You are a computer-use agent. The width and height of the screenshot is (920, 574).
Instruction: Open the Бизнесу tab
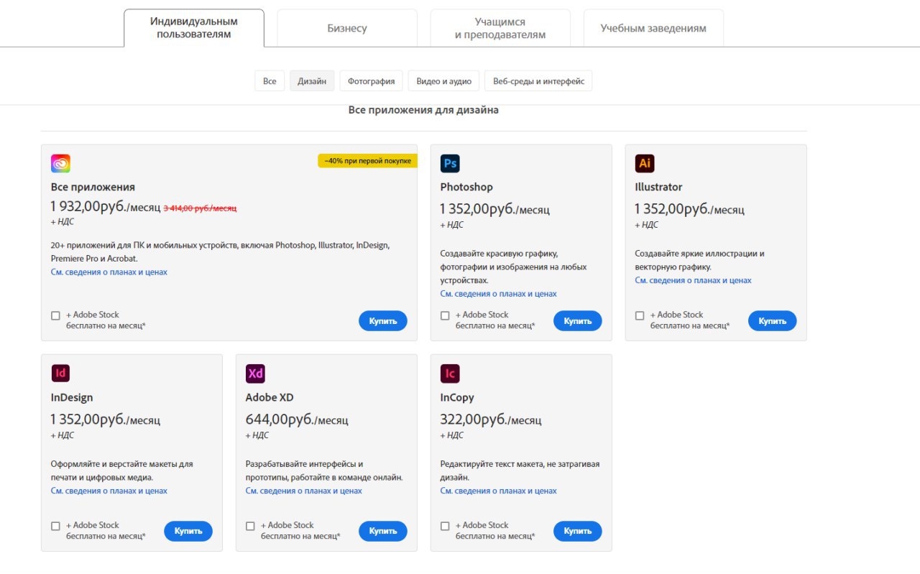pos(347,28)
